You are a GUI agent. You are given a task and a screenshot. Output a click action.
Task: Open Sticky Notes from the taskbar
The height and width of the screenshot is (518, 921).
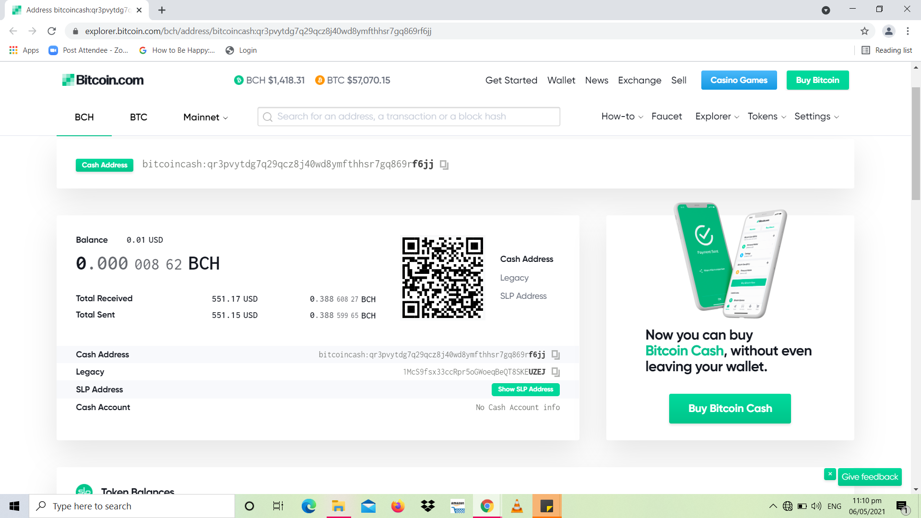click(x=547, y=506)
